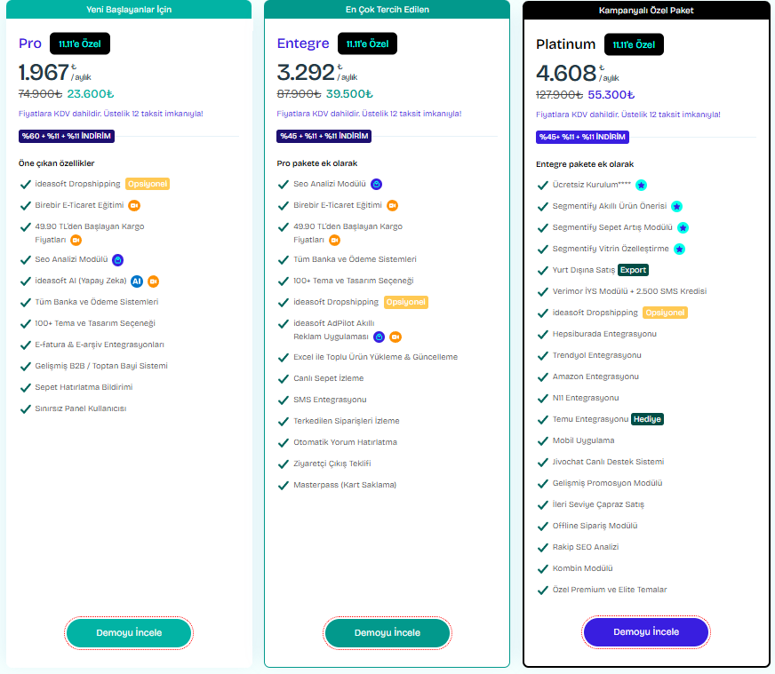Click video icon beside Entegre's Birebir E-Ticaret Eğitimi
The height and width of the screenshot is (674, 775).
tap(392, 205)
